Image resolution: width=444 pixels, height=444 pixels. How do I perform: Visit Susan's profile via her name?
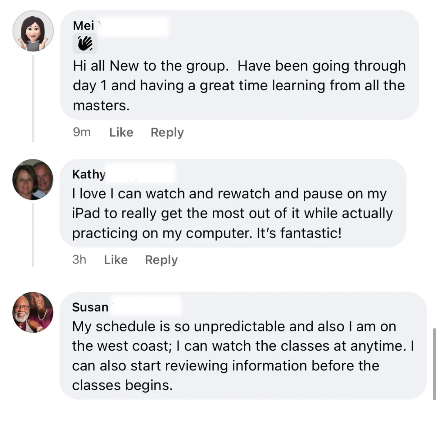[x=90, y=307]
